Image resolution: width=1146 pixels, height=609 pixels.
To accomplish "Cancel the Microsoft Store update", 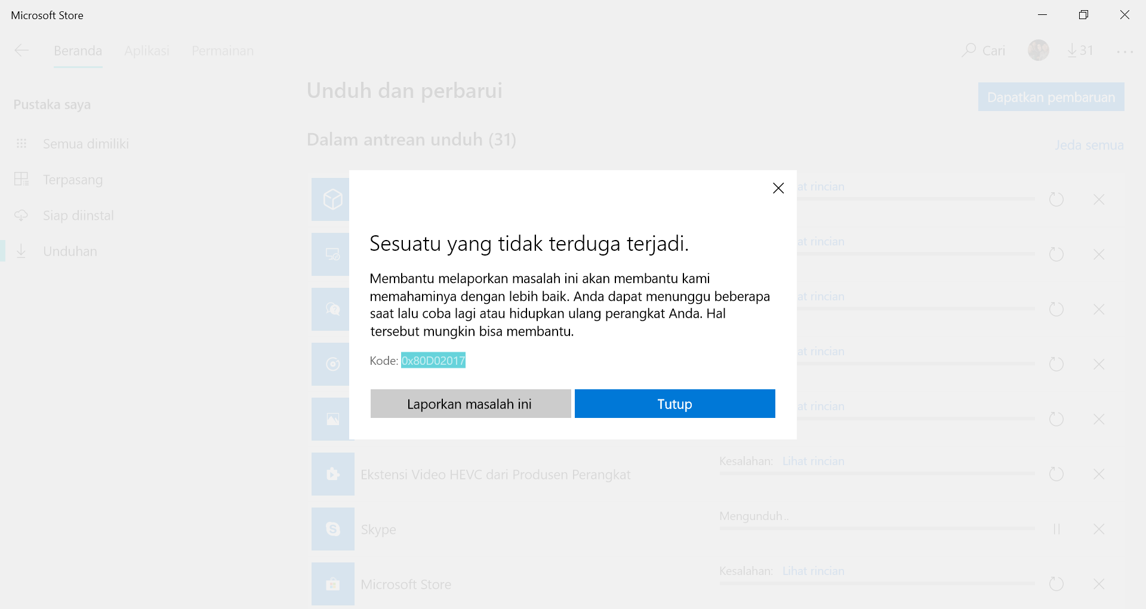I will pos(1099,584).
